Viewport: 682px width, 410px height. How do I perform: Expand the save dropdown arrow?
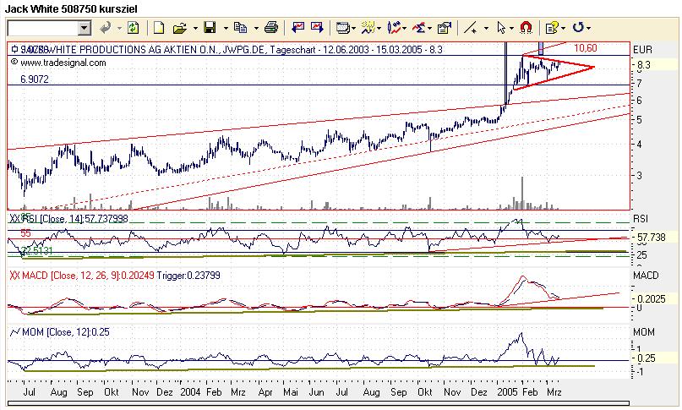[x=226, y=29]
